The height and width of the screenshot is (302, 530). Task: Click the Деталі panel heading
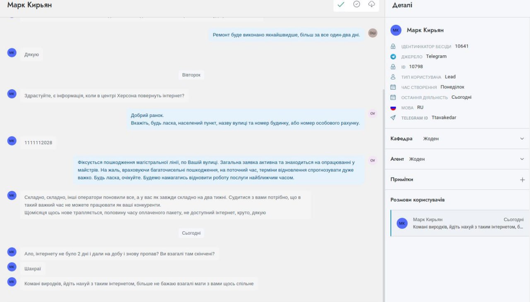coord(402,5)
